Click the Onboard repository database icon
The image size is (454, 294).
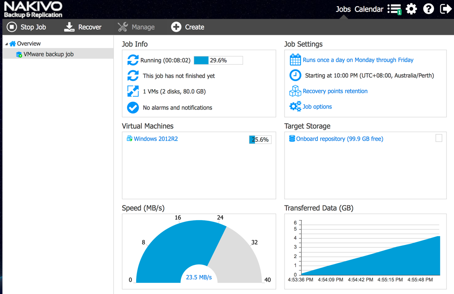[292, 139]
